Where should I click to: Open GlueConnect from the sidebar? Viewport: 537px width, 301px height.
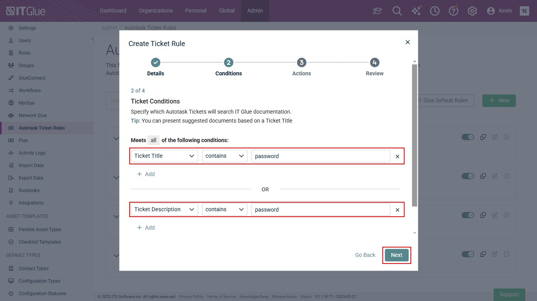[32, 78]
